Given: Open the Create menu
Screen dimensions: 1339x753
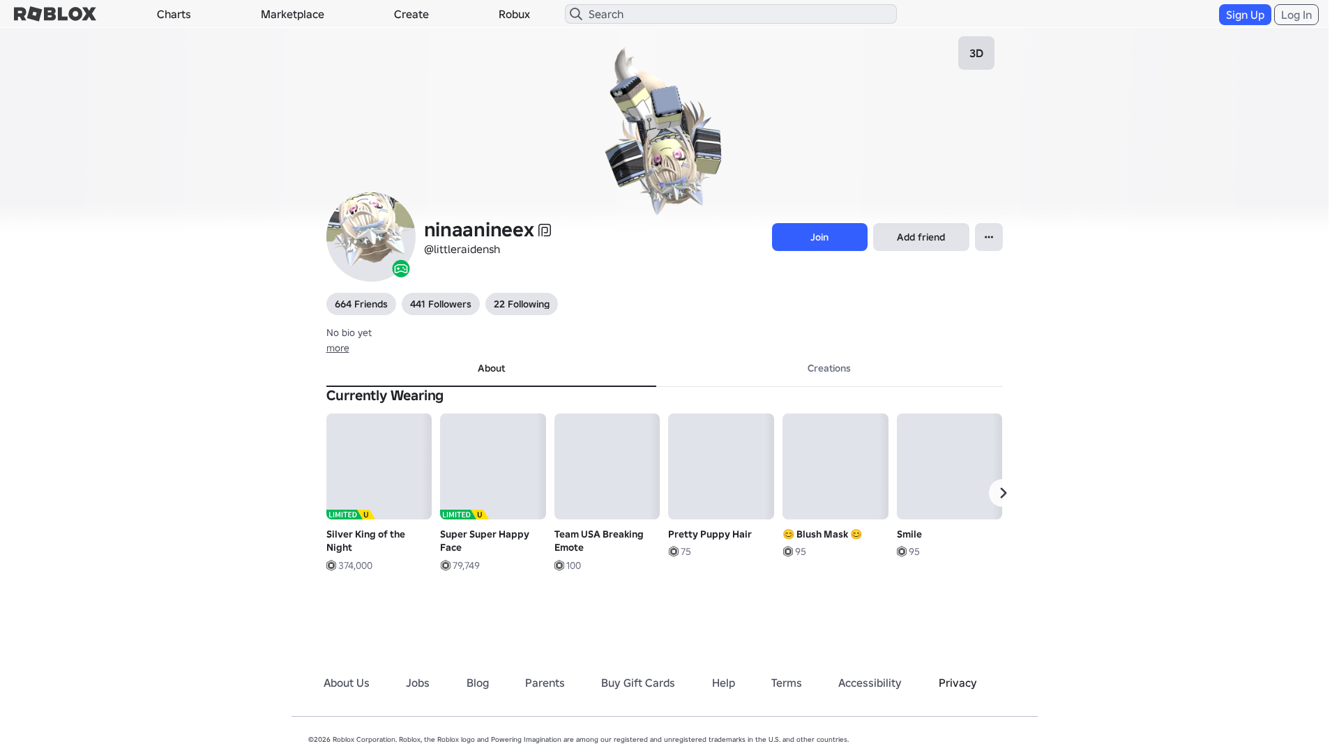Looking at the screenshot, I should [411, 14].
